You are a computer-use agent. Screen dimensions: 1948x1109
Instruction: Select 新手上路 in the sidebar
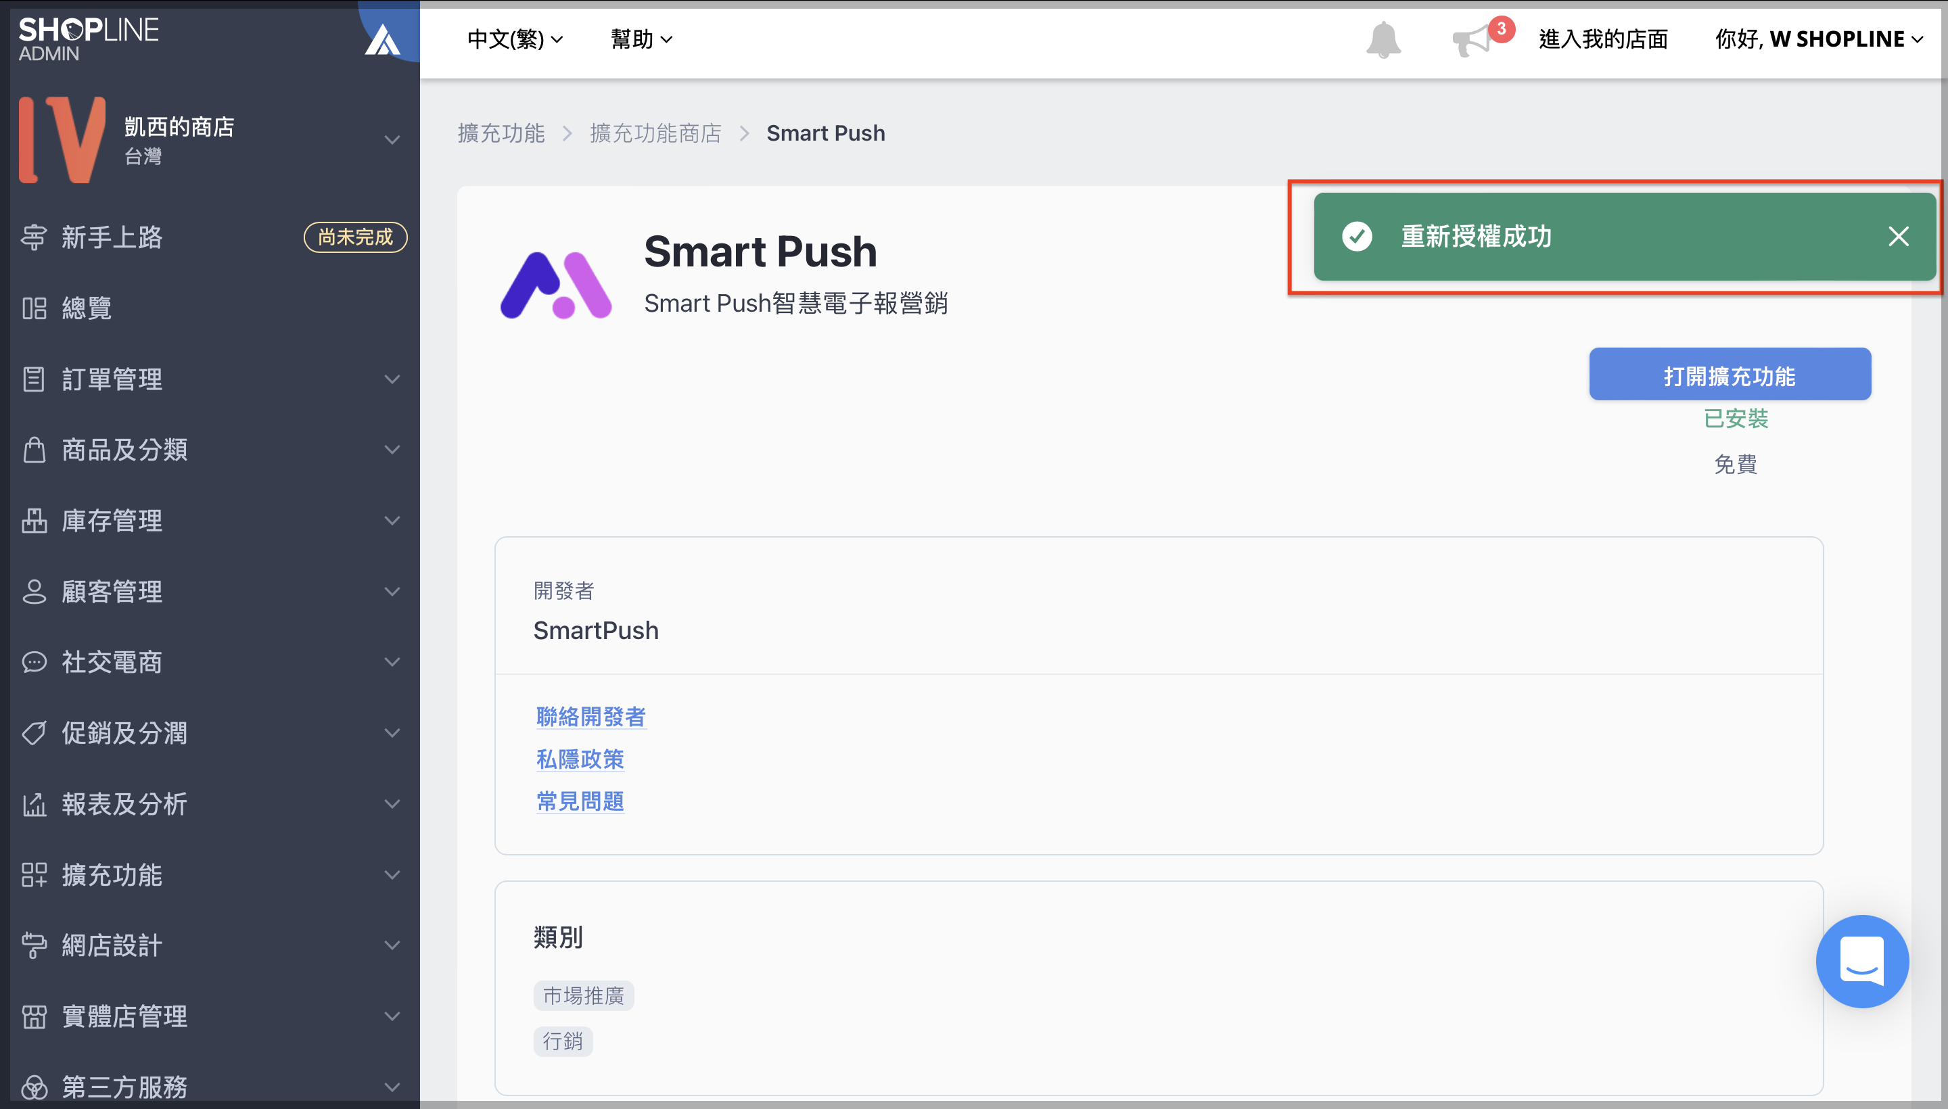pyautogui.click(x=112, y=237)
